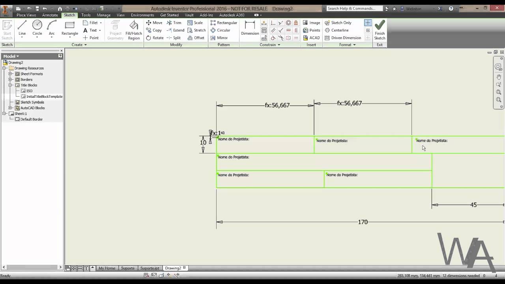Select Default Border in the browser
This screenshot has width=505, height=284.
click(x=28, y=119)
